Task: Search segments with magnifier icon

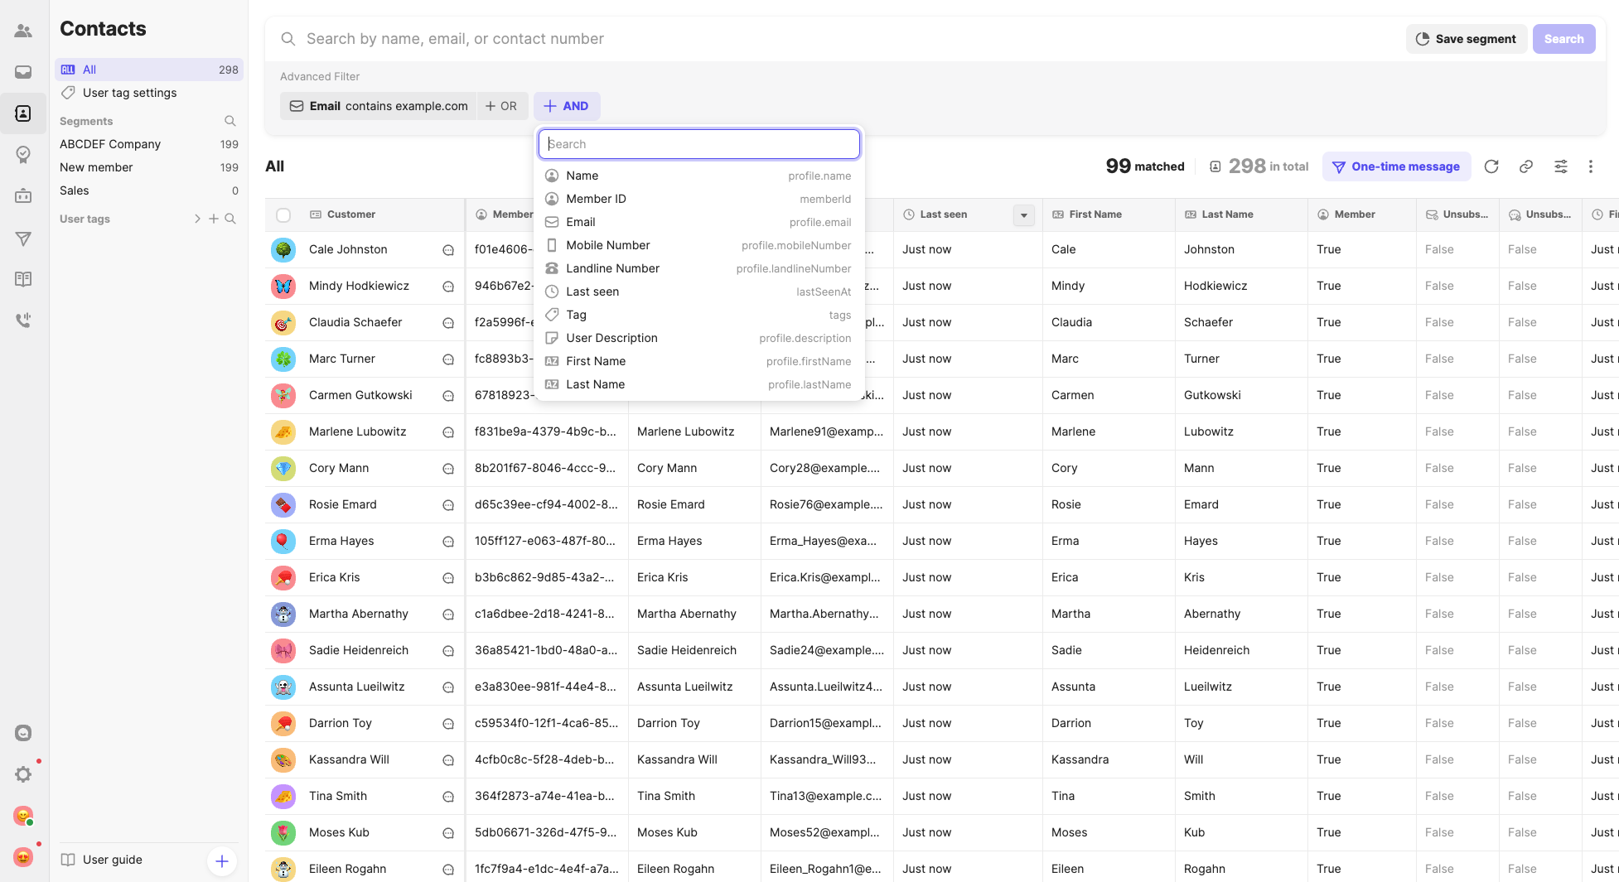Action: (230, 121)
